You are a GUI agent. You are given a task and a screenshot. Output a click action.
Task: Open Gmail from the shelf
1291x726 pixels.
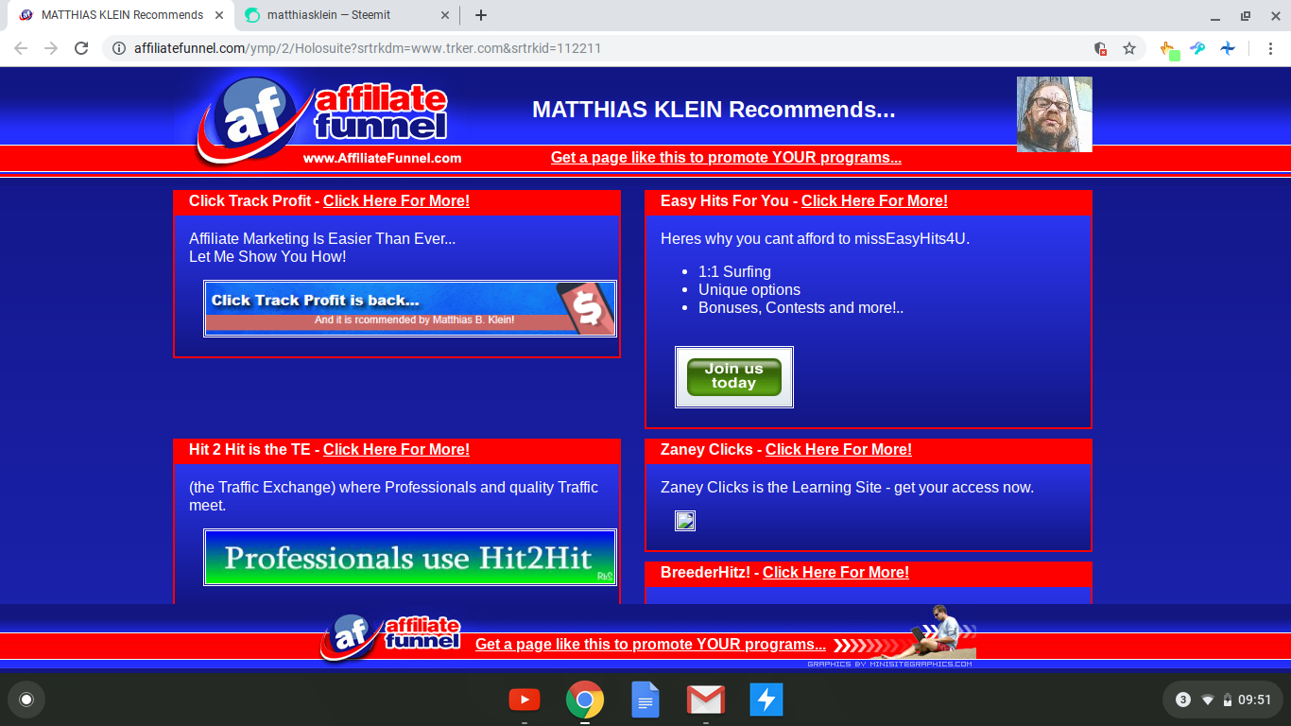[706, 700]
